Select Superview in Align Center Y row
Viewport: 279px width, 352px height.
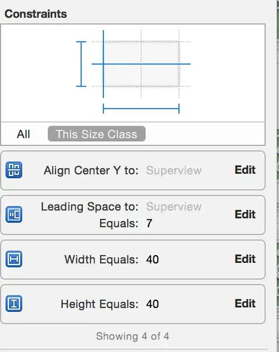(174, 170)
